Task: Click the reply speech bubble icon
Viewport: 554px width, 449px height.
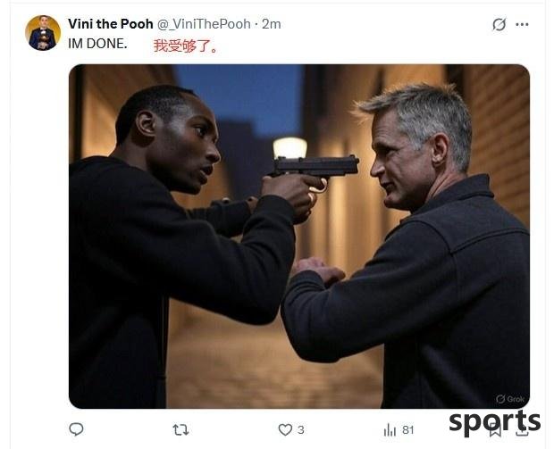Action: [76, 429]
